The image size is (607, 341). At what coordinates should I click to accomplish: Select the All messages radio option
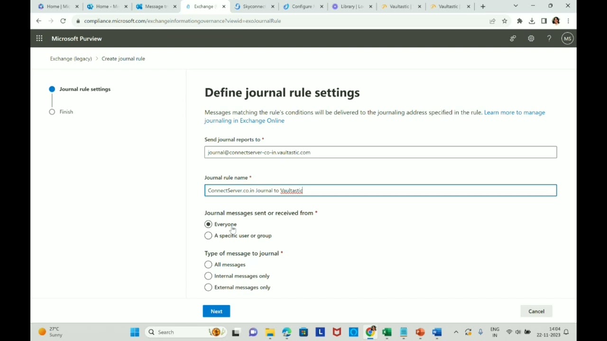coord(208,264)
